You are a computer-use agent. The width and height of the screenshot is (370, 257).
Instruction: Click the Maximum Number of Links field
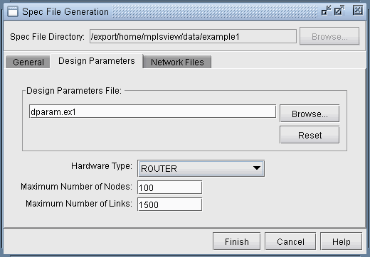coord(170,204)
